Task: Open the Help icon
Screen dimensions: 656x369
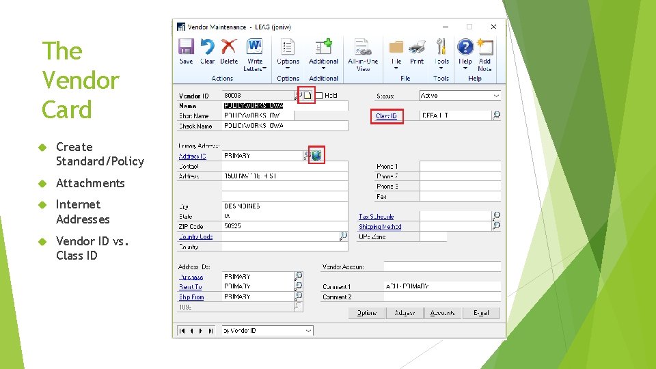Action: (465, 47)
